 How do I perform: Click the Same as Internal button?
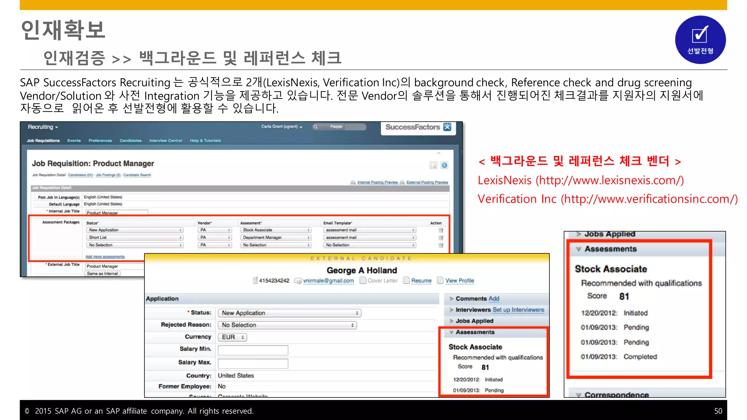102,274
